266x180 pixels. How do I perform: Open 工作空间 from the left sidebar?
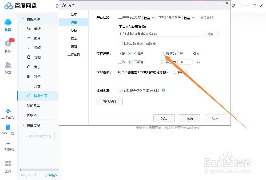tap(8, 113)
